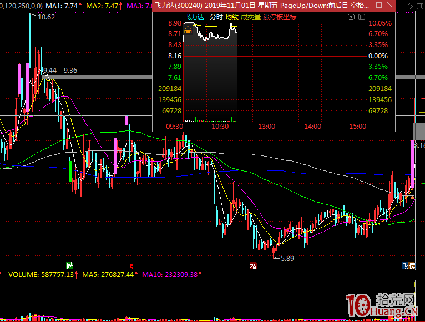This screenshot has height=322, width=425.
Task: Click the 7.61 green price axis label
Action: [175, 78]
